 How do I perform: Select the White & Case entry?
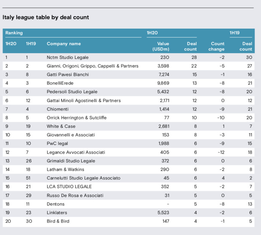click(61, 127)
